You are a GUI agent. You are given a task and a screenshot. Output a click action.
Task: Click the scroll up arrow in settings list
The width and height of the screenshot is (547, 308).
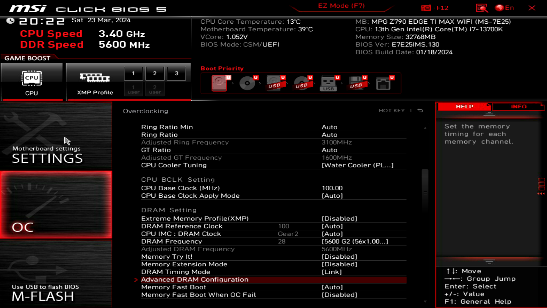pos(425,128)
